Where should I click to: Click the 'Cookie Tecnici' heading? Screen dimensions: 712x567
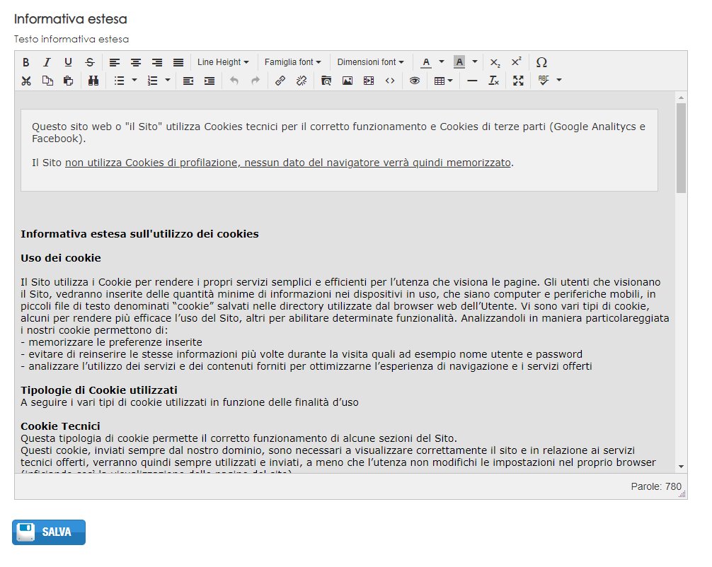click(60, 426)
